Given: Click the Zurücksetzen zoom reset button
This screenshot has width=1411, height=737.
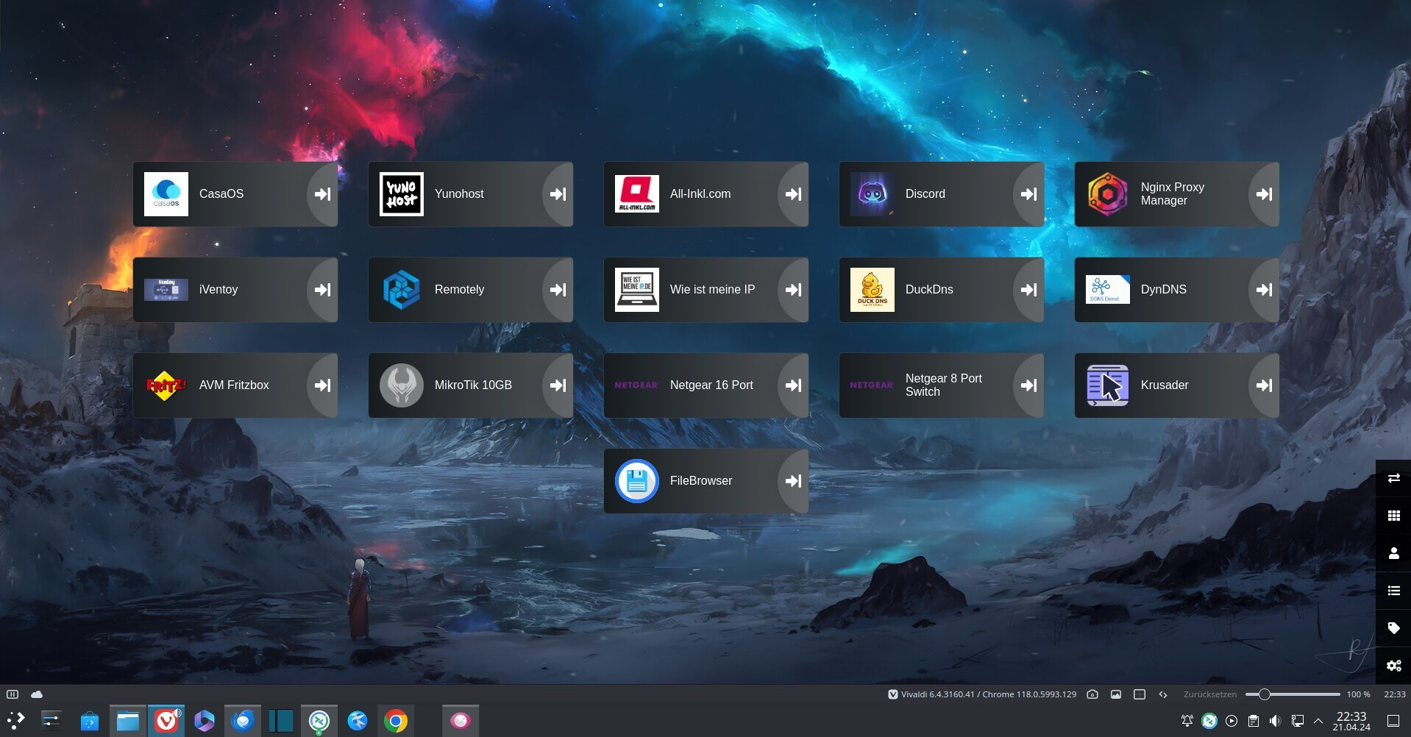Looking at the screenshot, I should point(1210,694).
